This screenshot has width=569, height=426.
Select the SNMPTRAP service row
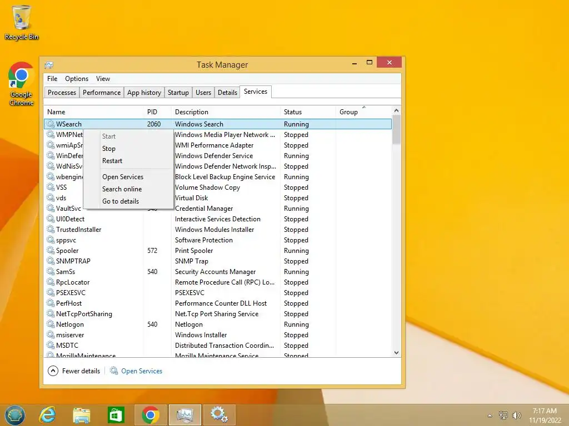pyautogui.click(x=218, y=261)
